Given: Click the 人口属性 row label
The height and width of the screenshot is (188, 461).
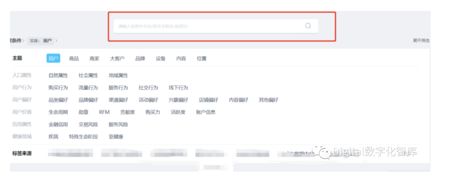Looking at the screenshot, I should 22,75.
